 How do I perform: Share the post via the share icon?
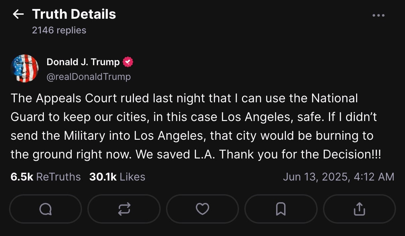(359, 209)
